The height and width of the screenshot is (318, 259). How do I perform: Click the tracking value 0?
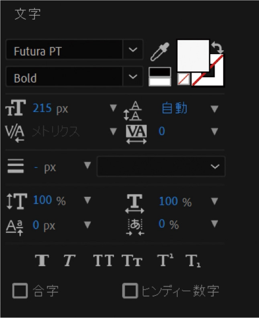(x=162, y=131)
